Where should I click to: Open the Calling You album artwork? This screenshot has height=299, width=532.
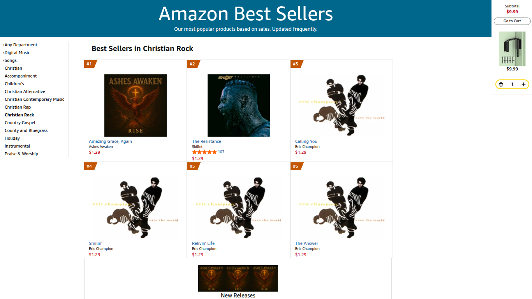342,106
